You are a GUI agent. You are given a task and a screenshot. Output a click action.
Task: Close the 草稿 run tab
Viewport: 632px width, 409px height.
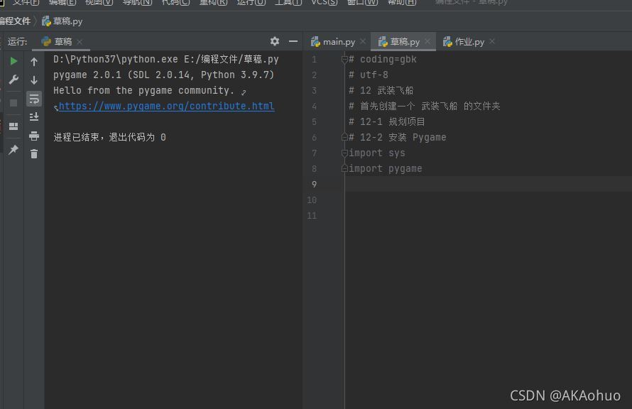(80, 41)
